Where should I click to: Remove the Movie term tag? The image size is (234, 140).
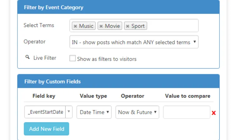tap(101, 26)
